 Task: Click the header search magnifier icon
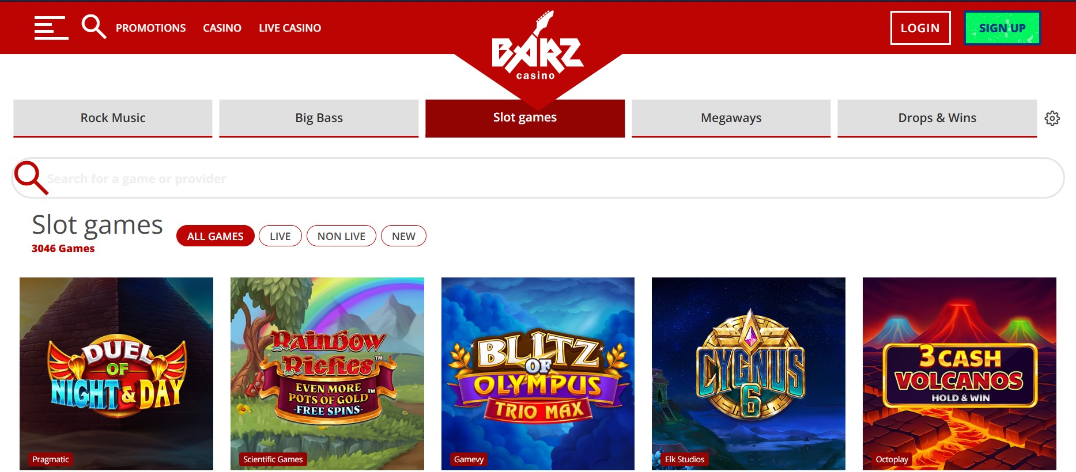(x=93, y=27)
